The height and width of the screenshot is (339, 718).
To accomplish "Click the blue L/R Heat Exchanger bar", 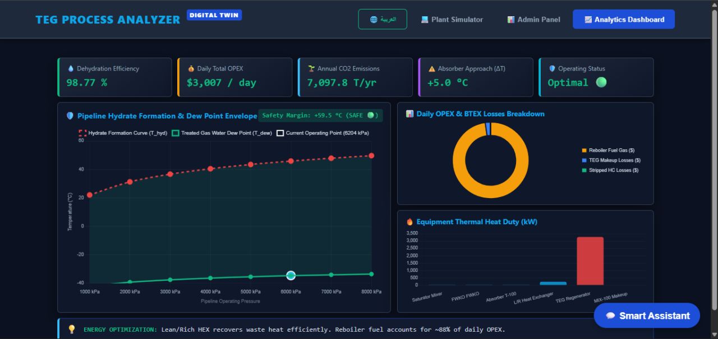I will point(553,284).
